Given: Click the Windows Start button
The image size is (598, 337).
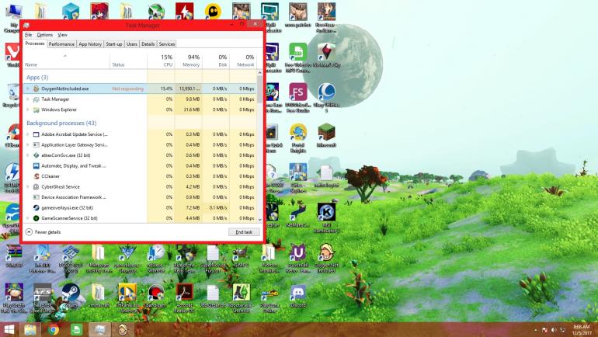Looking at the screenshot, I should click(x=9, y=329).
